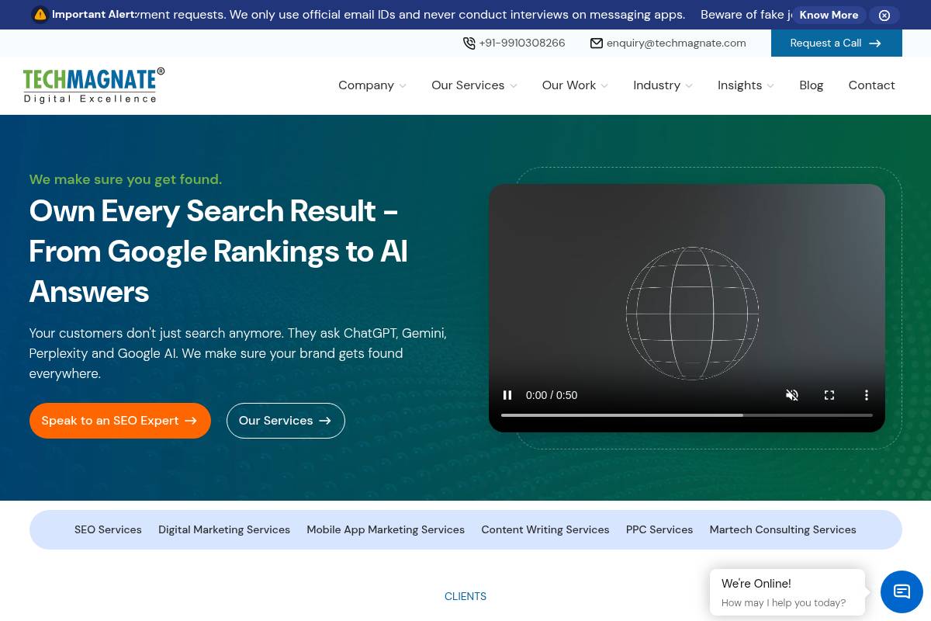Click the video time 0:00 / 0:50 text
931x621 pixels.
[552, 395]
